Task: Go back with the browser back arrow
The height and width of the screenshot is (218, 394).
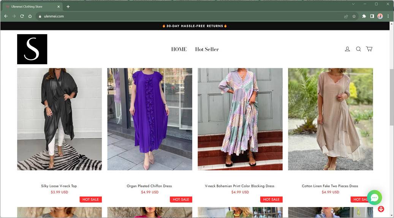Action: point(6,16)
